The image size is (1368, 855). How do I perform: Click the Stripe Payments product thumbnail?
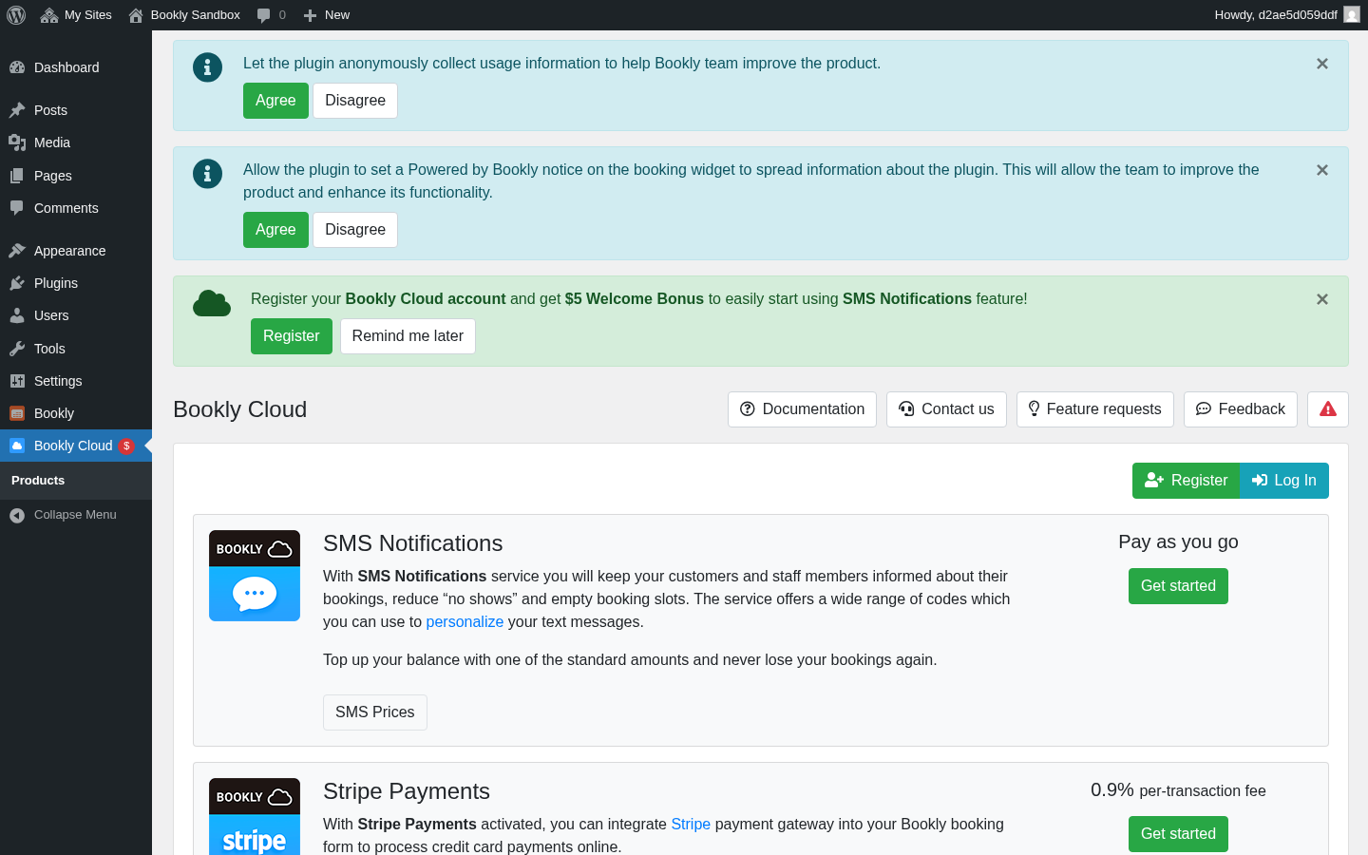255,817
